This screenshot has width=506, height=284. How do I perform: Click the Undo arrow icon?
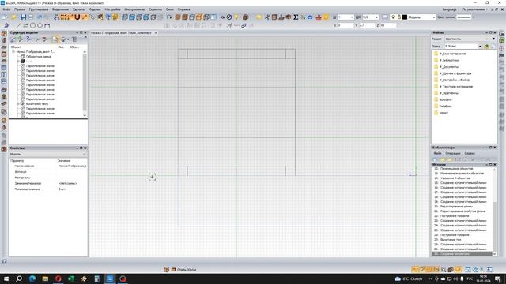[39, 17]
